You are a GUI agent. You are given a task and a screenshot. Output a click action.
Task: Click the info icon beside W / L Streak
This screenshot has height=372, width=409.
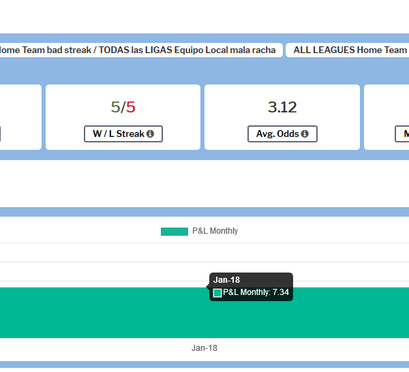coord(150,134)
